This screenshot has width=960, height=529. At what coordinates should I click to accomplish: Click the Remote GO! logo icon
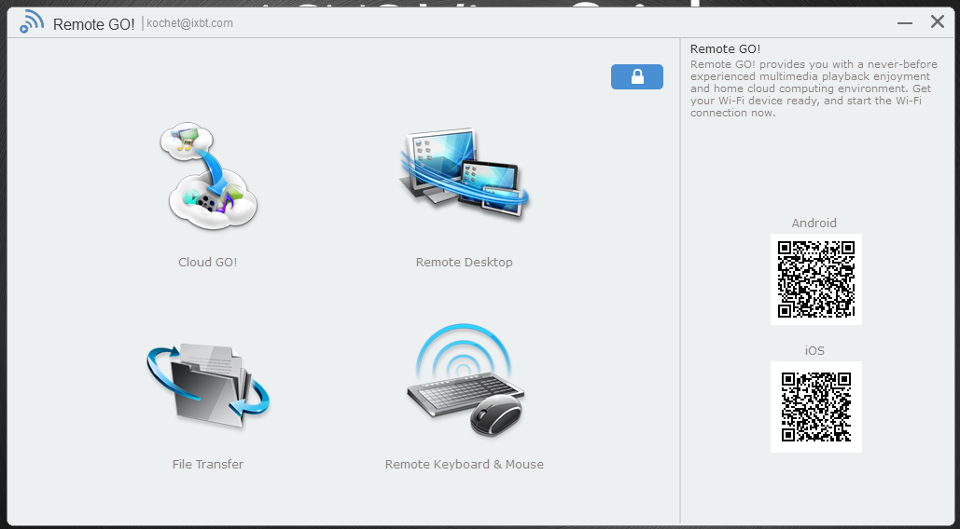pyautogui.click(x=32, y=21)
